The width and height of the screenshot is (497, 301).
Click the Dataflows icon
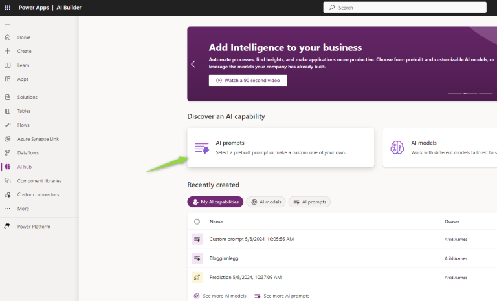click(x=8, y=153)
